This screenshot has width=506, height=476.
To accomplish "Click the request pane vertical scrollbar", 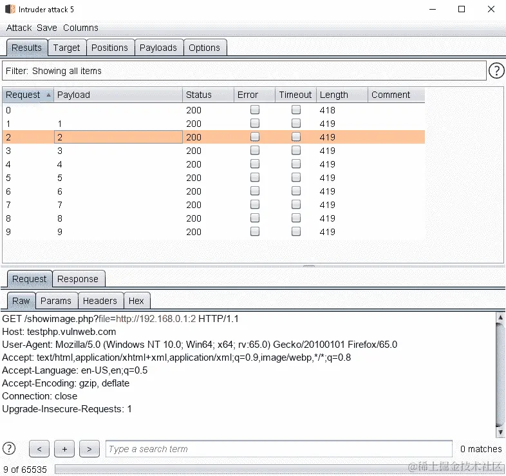I will point(500,375).
